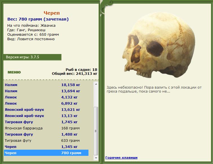Open the МЕНЮ menu
The image size is (213, 164).
pos(14,72)
